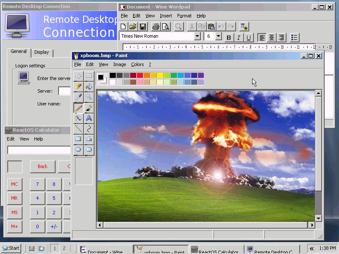Open the font name dropdown in Wordpad

point(197,36)
